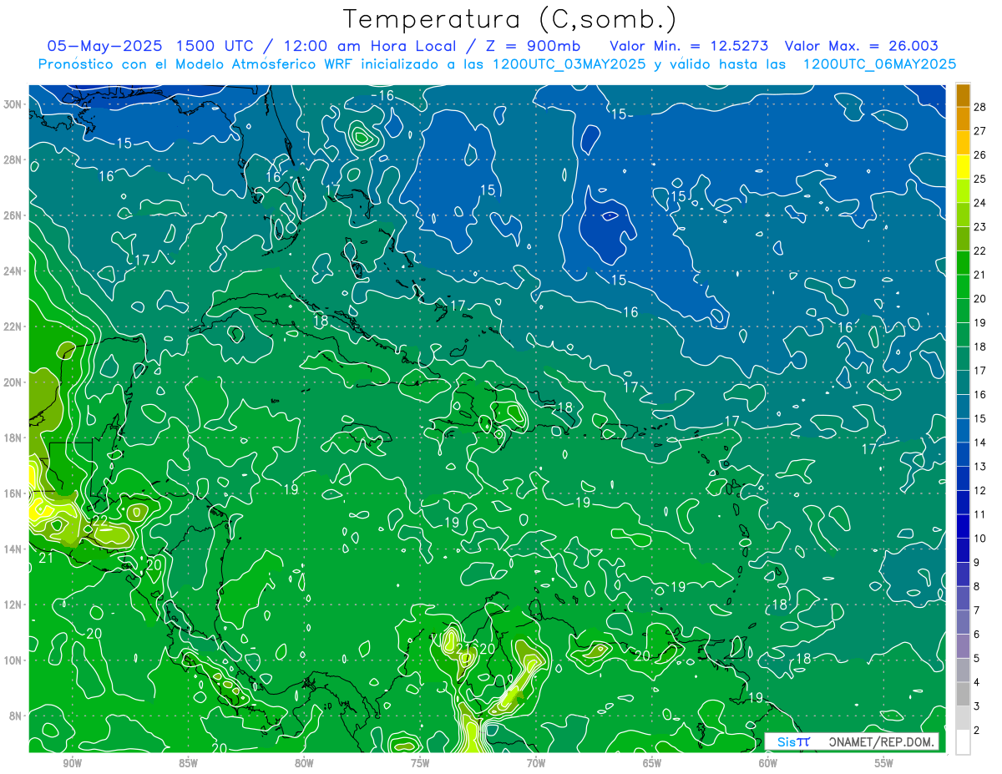Click latitude axis label '8N'

[x=17, y=716]
